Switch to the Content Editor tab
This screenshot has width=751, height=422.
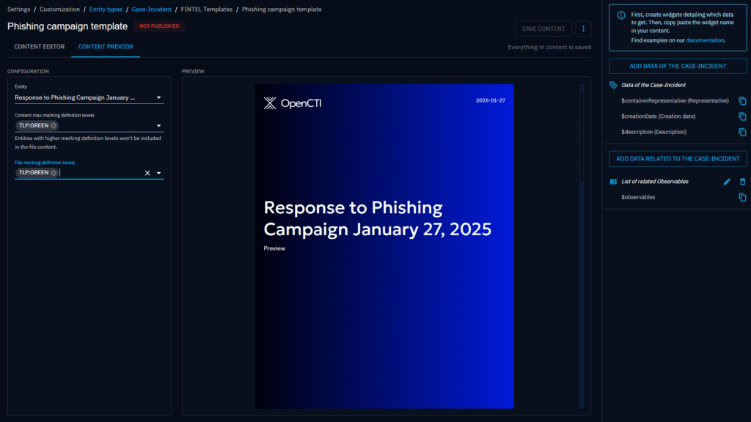pos(40,47)
